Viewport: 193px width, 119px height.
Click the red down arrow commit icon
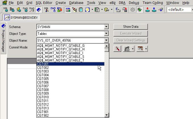pos(147,10)
